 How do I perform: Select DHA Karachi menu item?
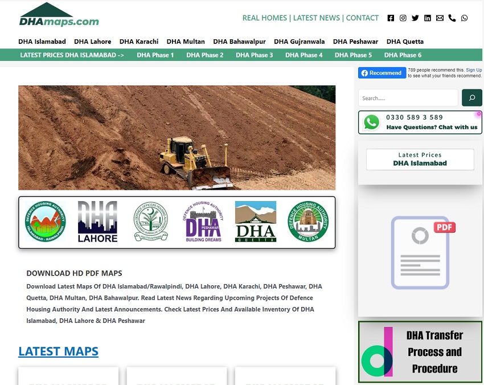coord(139,42)
